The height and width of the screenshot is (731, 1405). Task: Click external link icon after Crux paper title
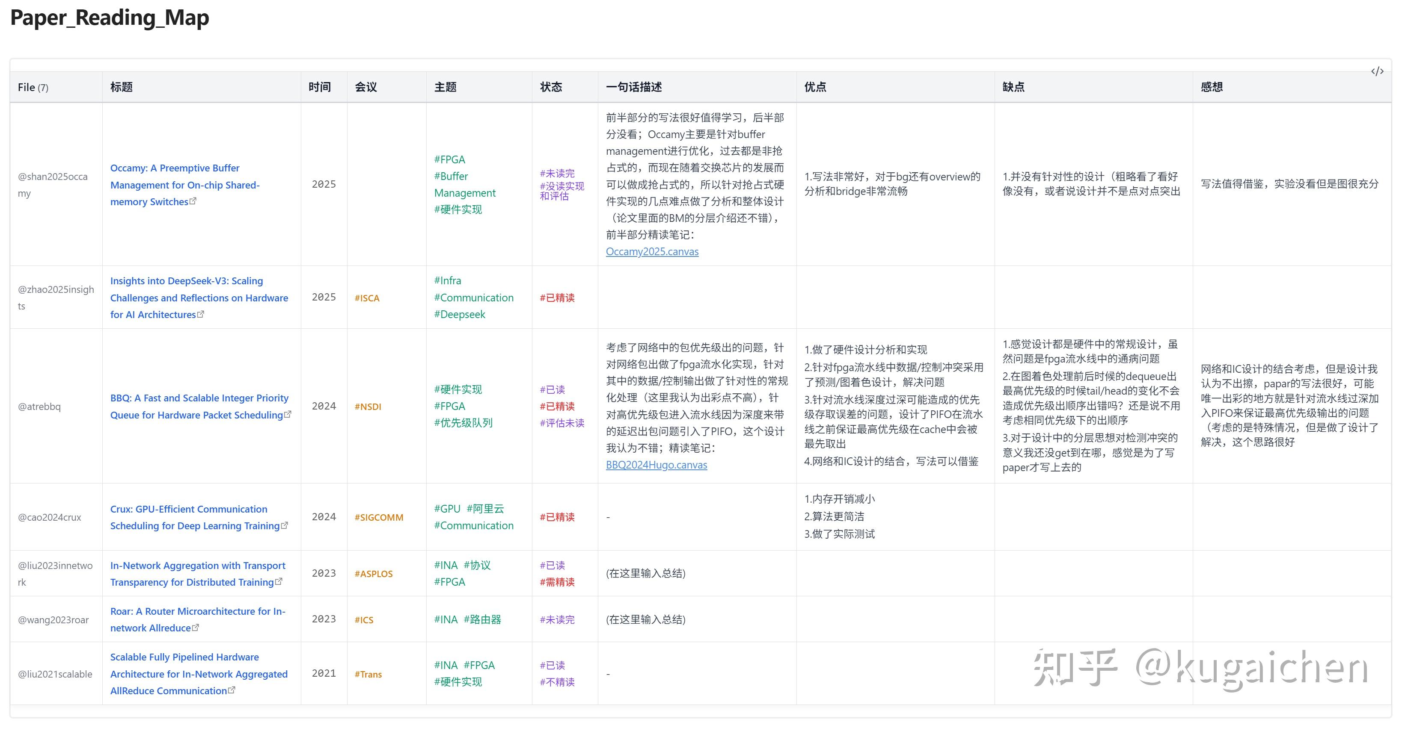pyautogui.click(x=284, y=526)
